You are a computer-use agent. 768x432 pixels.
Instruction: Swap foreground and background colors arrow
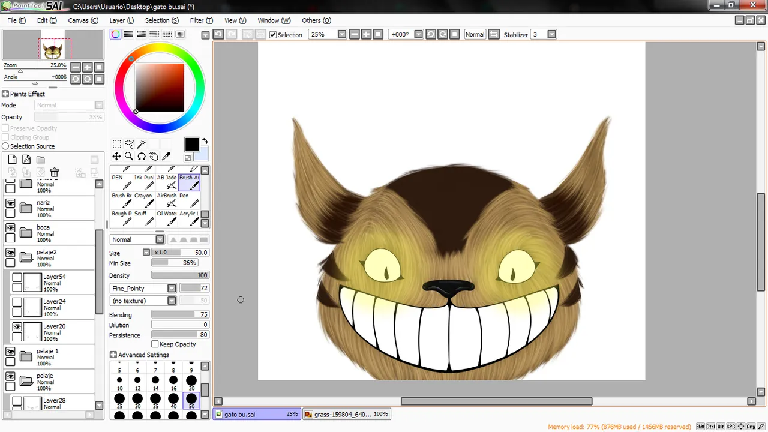[205, 142]
